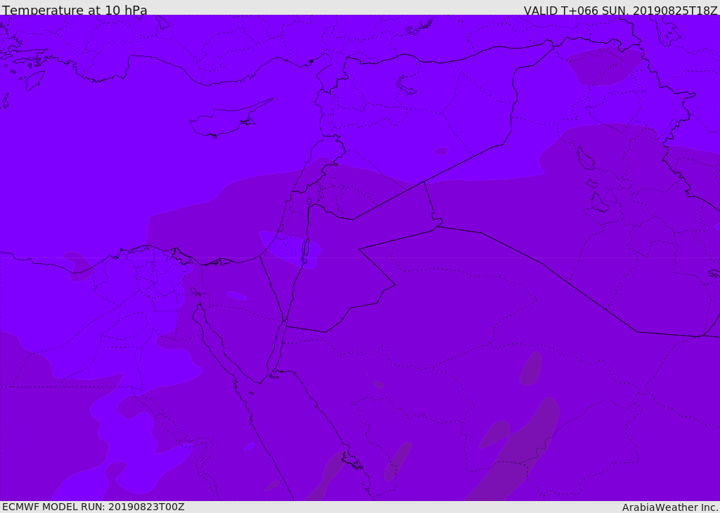Click the 'ArabiaWeather Inc' credit text

(669, 507)
